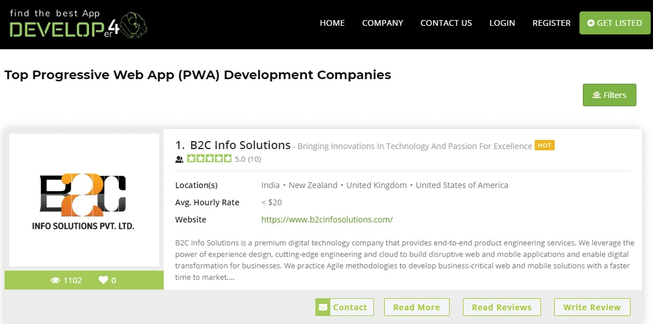Open the Filters panel

[x=609, y=95]
